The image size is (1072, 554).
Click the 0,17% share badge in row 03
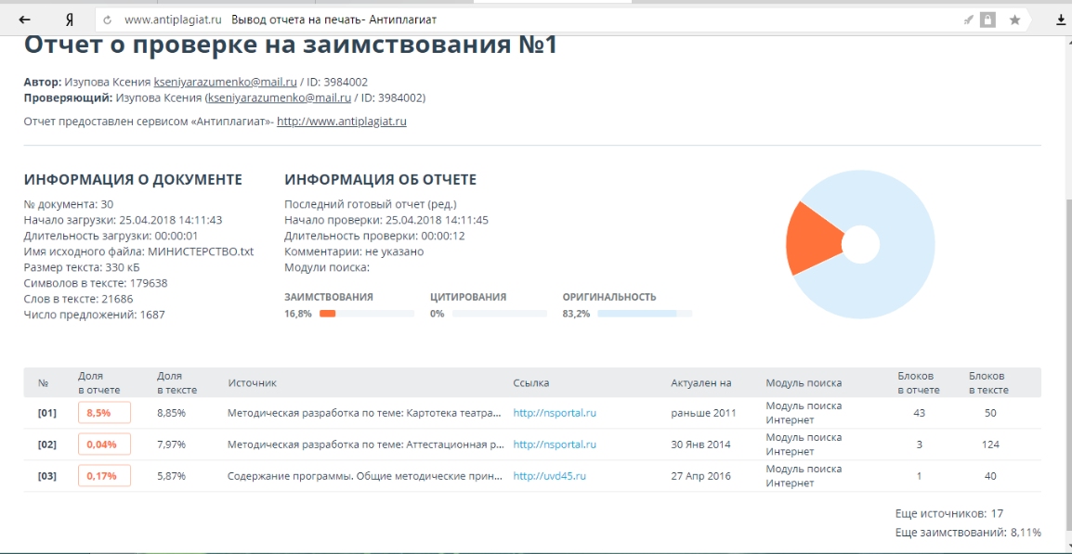pyautogui.click(x=104, y=476)
